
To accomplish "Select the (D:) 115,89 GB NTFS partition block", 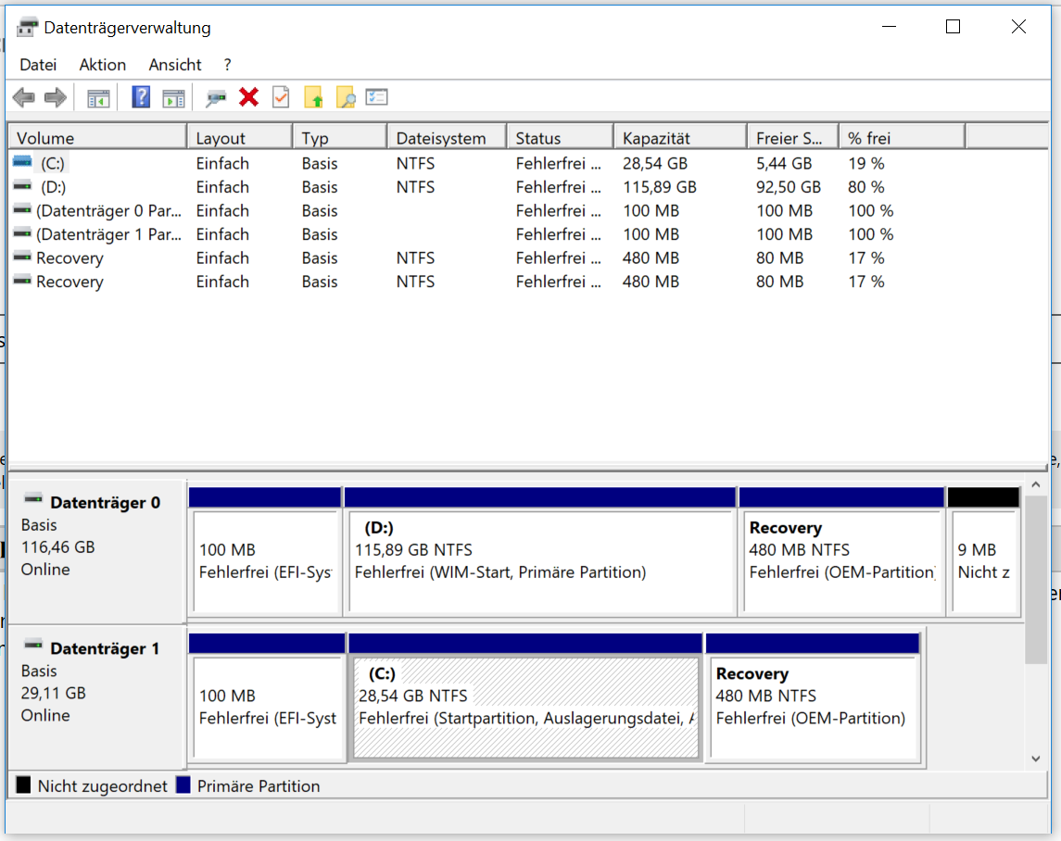I will [x=540, y=551].
